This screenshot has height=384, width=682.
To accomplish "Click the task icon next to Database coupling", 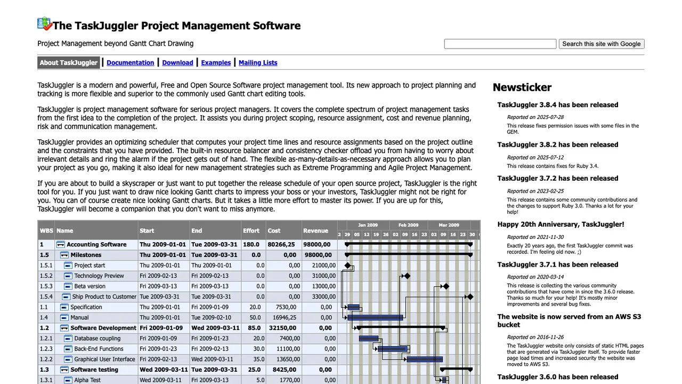I will [68, 338].
